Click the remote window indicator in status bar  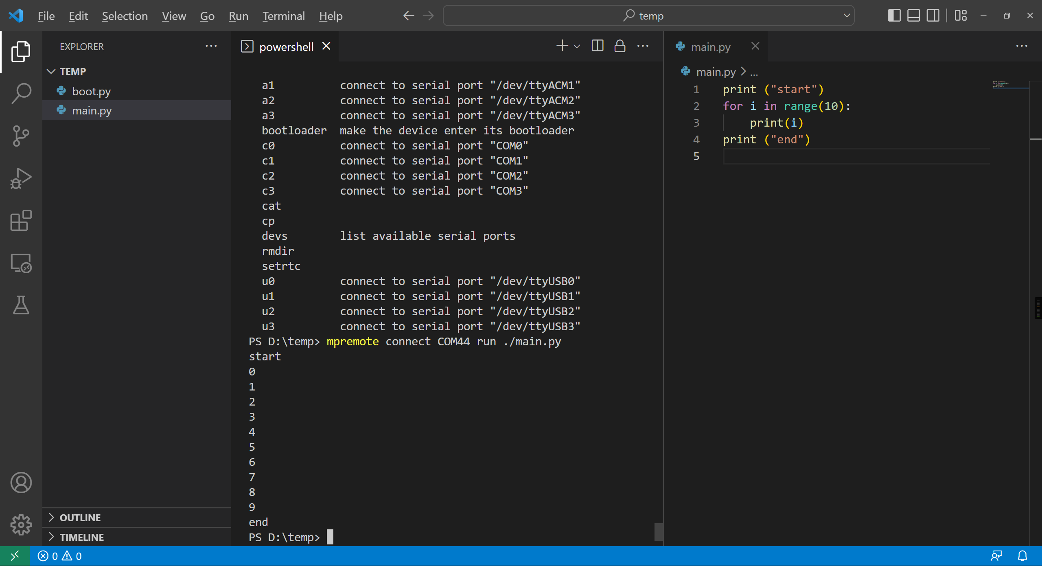(15, 556)
